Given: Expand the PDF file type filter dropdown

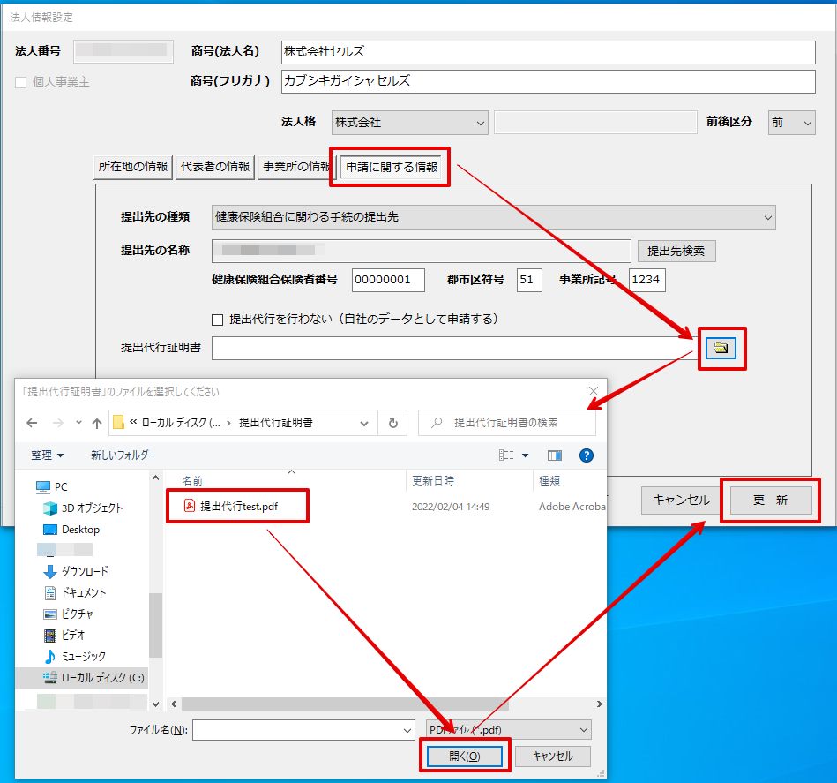Looking at the screenshot, I should point(508,729).
